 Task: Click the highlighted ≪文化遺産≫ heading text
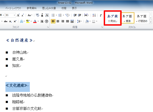pyautogui.click(x=16, y=85)
